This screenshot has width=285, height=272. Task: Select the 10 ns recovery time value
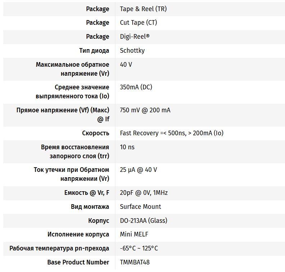127,147
